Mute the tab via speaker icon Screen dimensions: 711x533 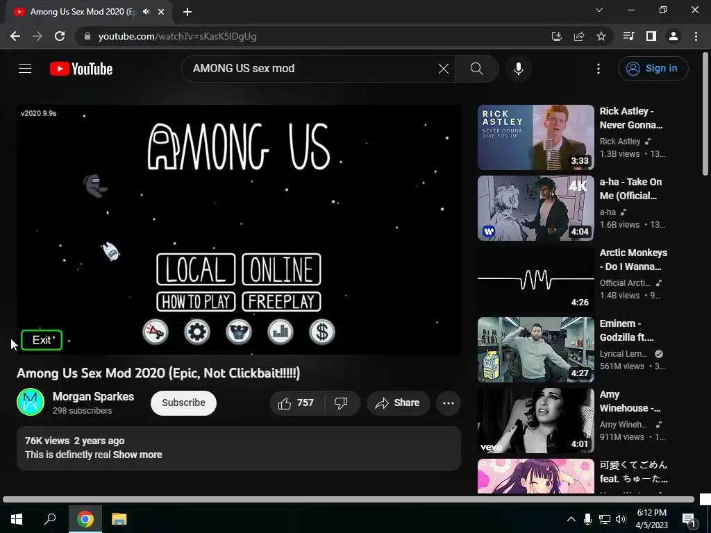point(146,12)
